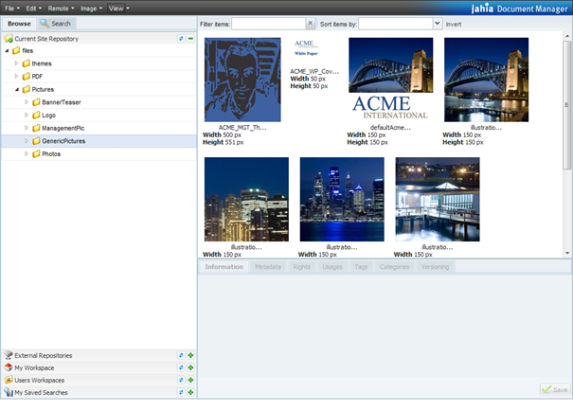The image size is (573, 410).
Task: Click the thumbnail pane scroll down arrow
Action: click(x=567, y=253)
